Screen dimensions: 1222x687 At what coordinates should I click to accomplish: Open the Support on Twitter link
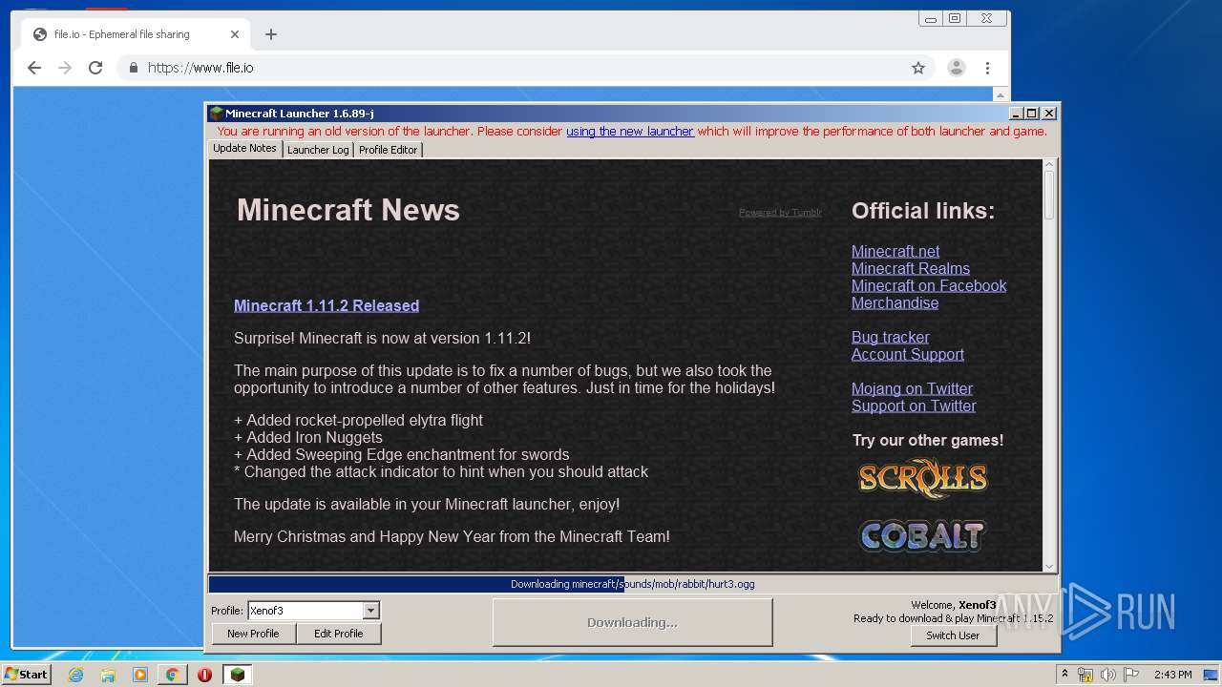[914, 406]
